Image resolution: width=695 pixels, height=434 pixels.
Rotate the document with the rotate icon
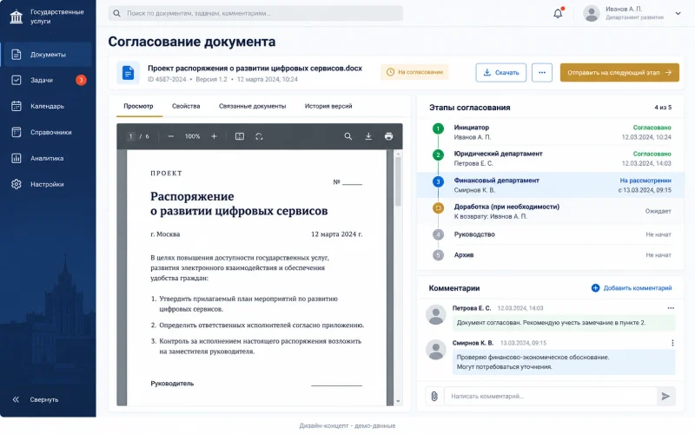coord(259,136)
